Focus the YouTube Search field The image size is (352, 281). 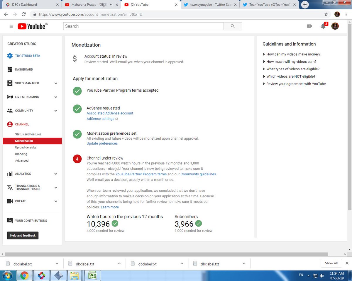[x=143, y=26]
